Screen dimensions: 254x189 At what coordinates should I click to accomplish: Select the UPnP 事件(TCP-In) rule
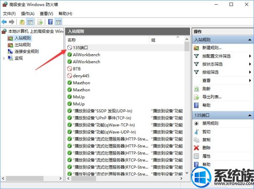125,118
